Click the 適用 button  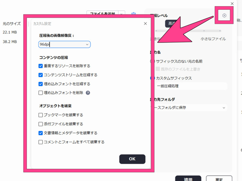[x=188, y=178]
